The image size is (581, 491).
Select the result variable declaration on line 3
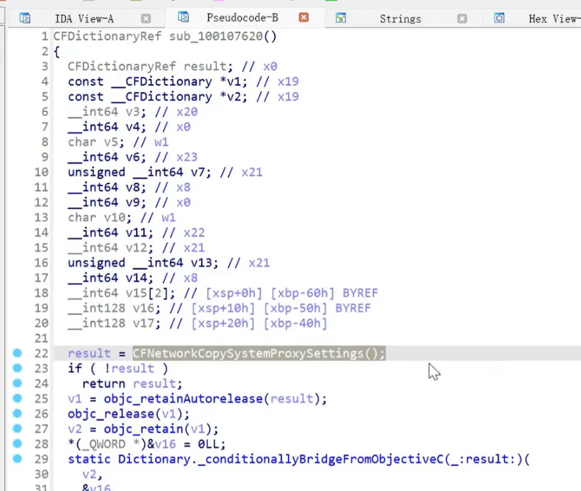pos(205,67)
